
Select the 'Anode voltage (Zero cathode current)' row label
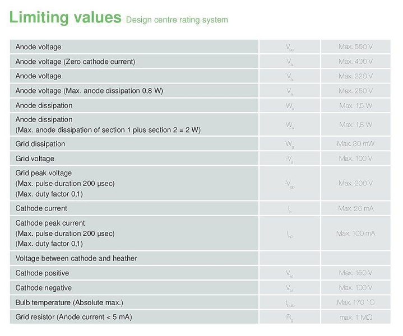point(75,62)
